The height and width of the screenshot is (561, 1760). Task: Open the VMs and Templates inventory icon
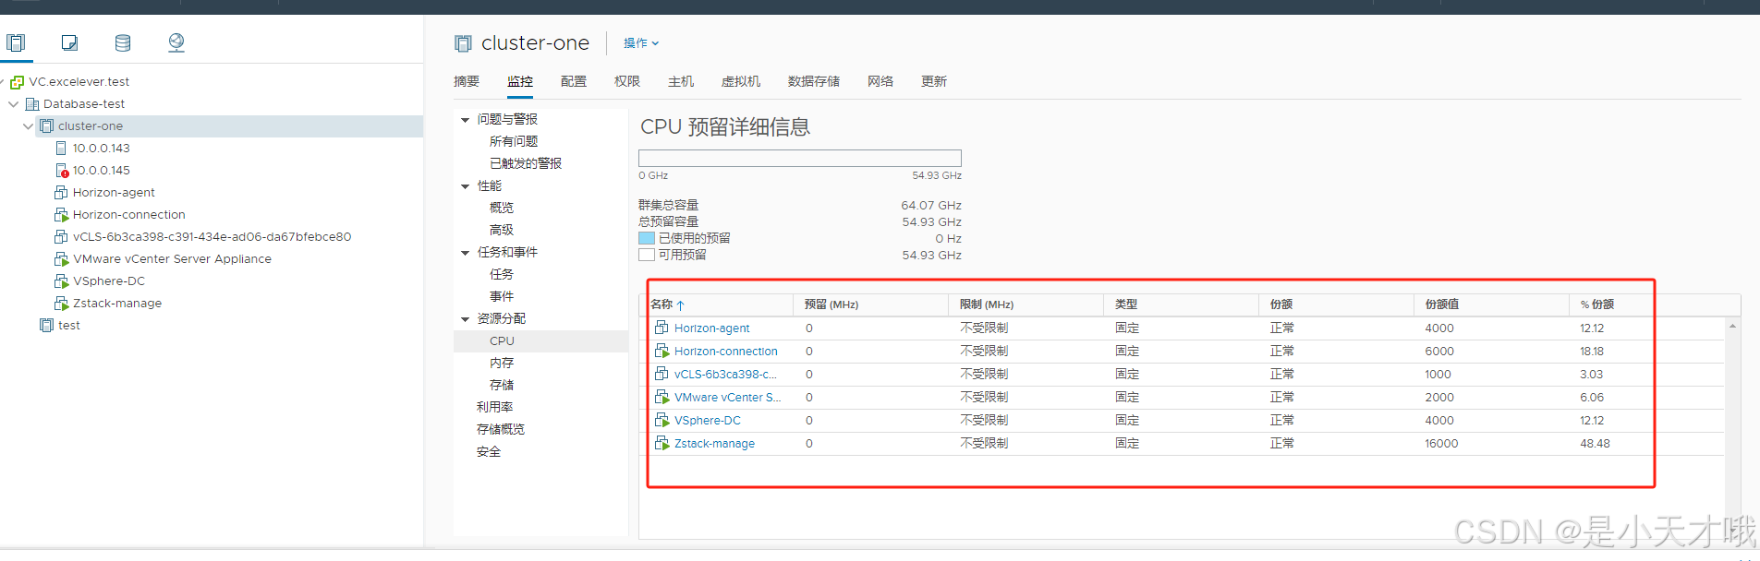pos(69,42)
